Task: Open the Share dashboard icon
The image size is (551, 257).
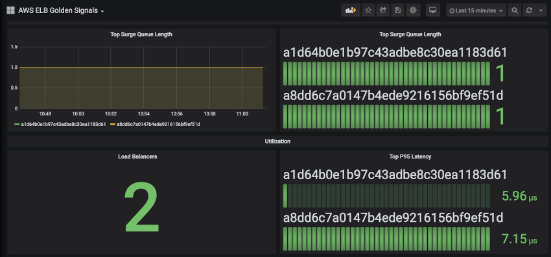Action: pyautogui.click(x=383, y=10)
